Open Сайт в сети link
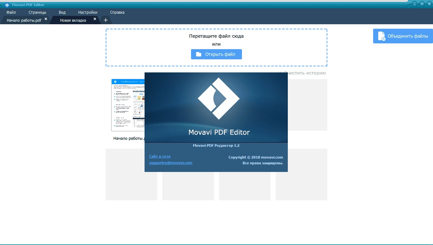Screen dimensions: 433x245 pos(160,156)
